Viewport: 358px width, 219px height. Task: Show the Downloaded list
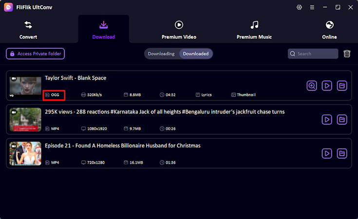click(x=196, y=54)
